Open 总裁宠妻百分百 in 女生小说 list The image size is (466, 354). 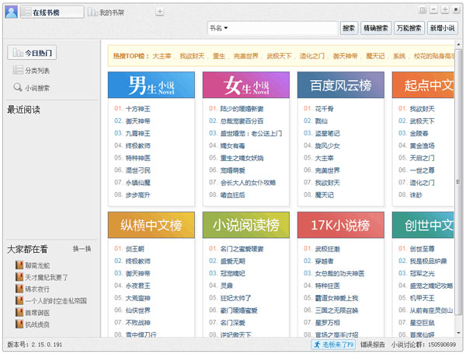click(x=242, y=121)
